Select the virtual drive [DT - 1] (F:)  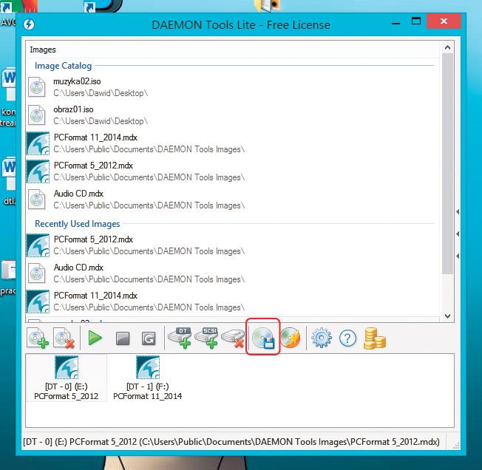148,377
